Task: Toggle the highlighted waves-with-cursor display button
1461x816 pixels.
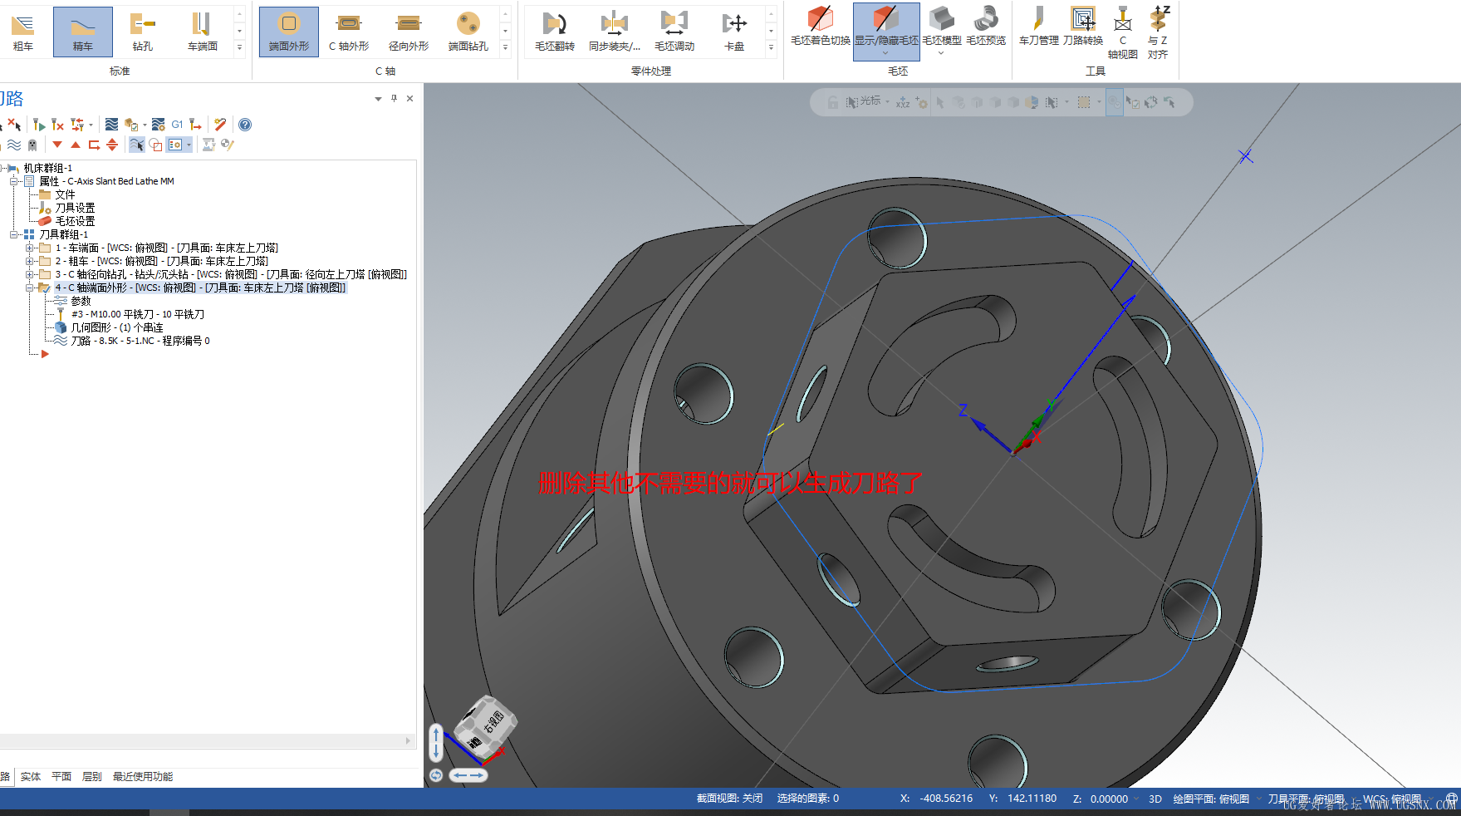Action: tap(137, 145)
